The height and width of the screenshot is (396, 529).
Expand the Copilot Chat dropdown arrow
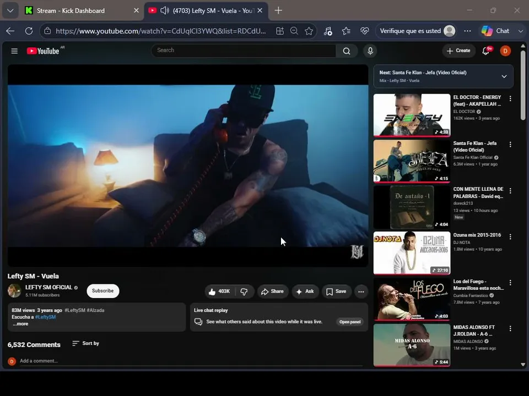[521, 31]
